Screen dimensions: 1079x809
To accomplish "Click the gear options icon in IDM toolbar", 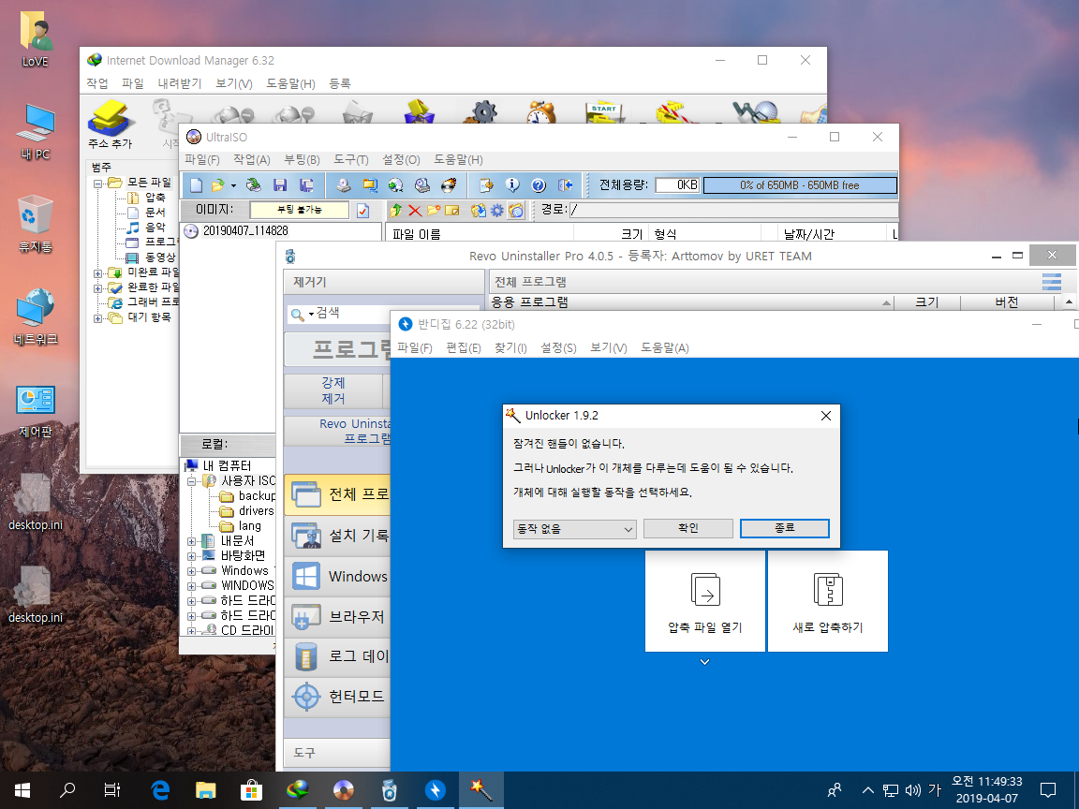I will 483,112.
